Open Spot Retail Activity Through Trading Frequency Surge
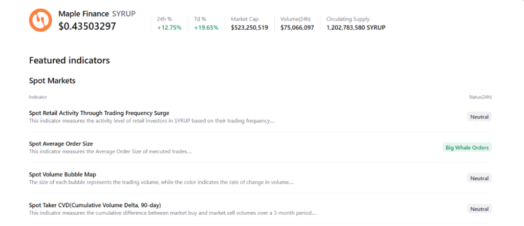Viewport: 524px width, 226px height. [99, 113]
